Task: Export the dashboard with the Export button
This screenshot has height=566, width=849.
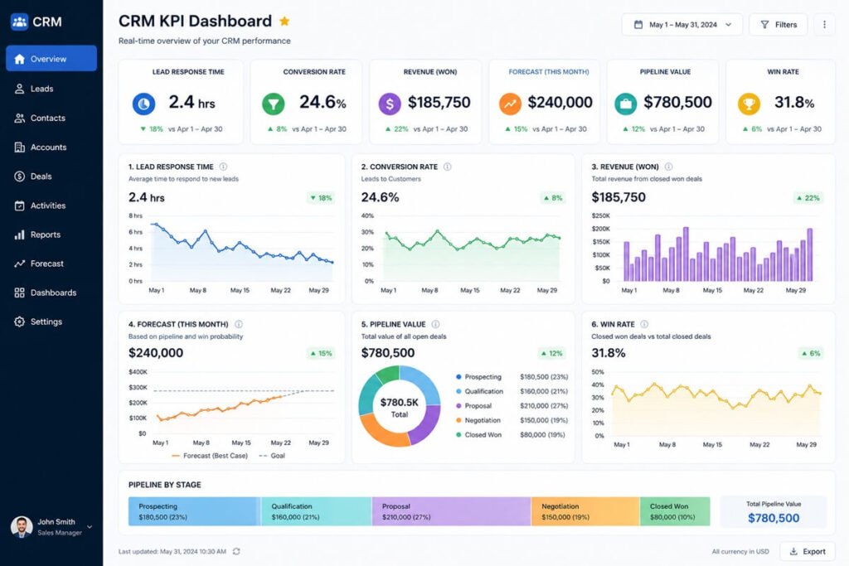Action: pyautogui.click(x=808, y=551)
